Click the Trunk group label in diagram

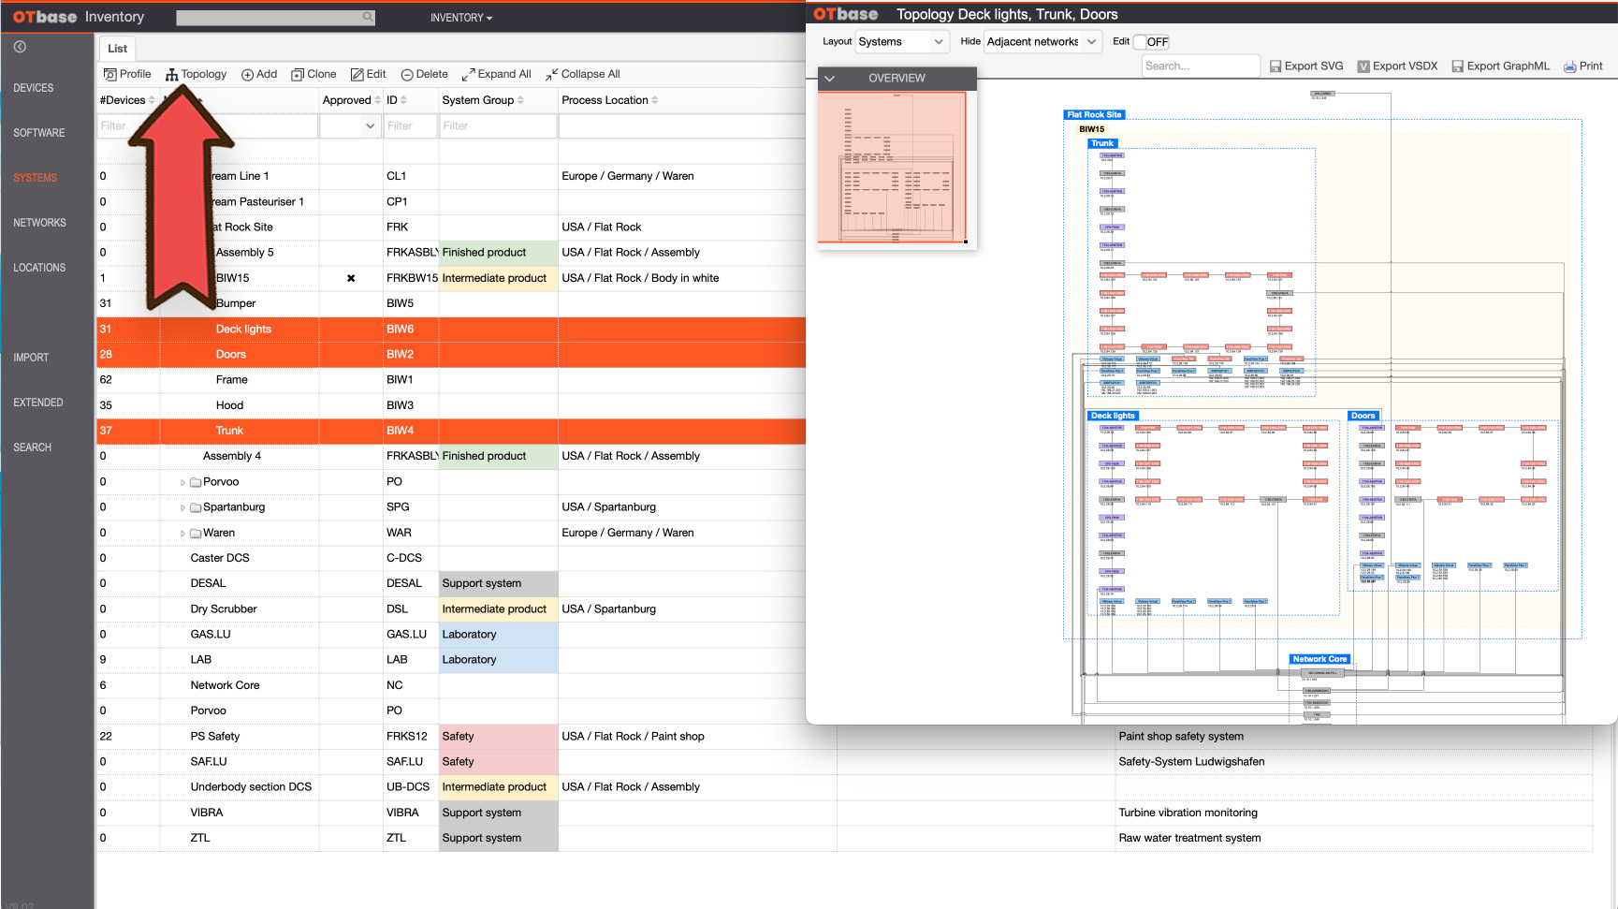[x=1102, y=143]
